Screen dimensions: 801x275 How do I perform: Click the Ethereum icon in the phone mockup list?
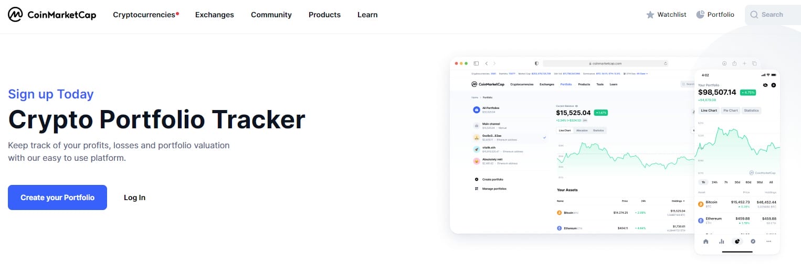(x=701, y=221)
